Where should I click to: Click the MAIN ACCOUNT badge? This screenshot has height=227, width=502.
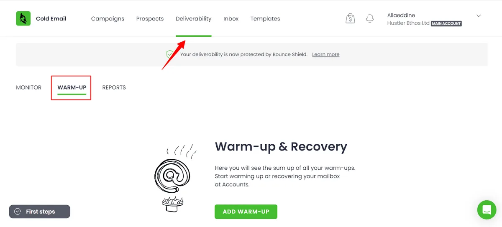click(446, 23)
